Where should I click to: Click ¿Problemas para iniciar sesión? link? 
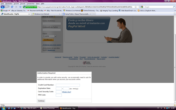52,45
